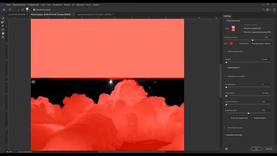Screen dimensions: 277x156
Task: Open the 3D menu
Action: (x=73, y=5)
